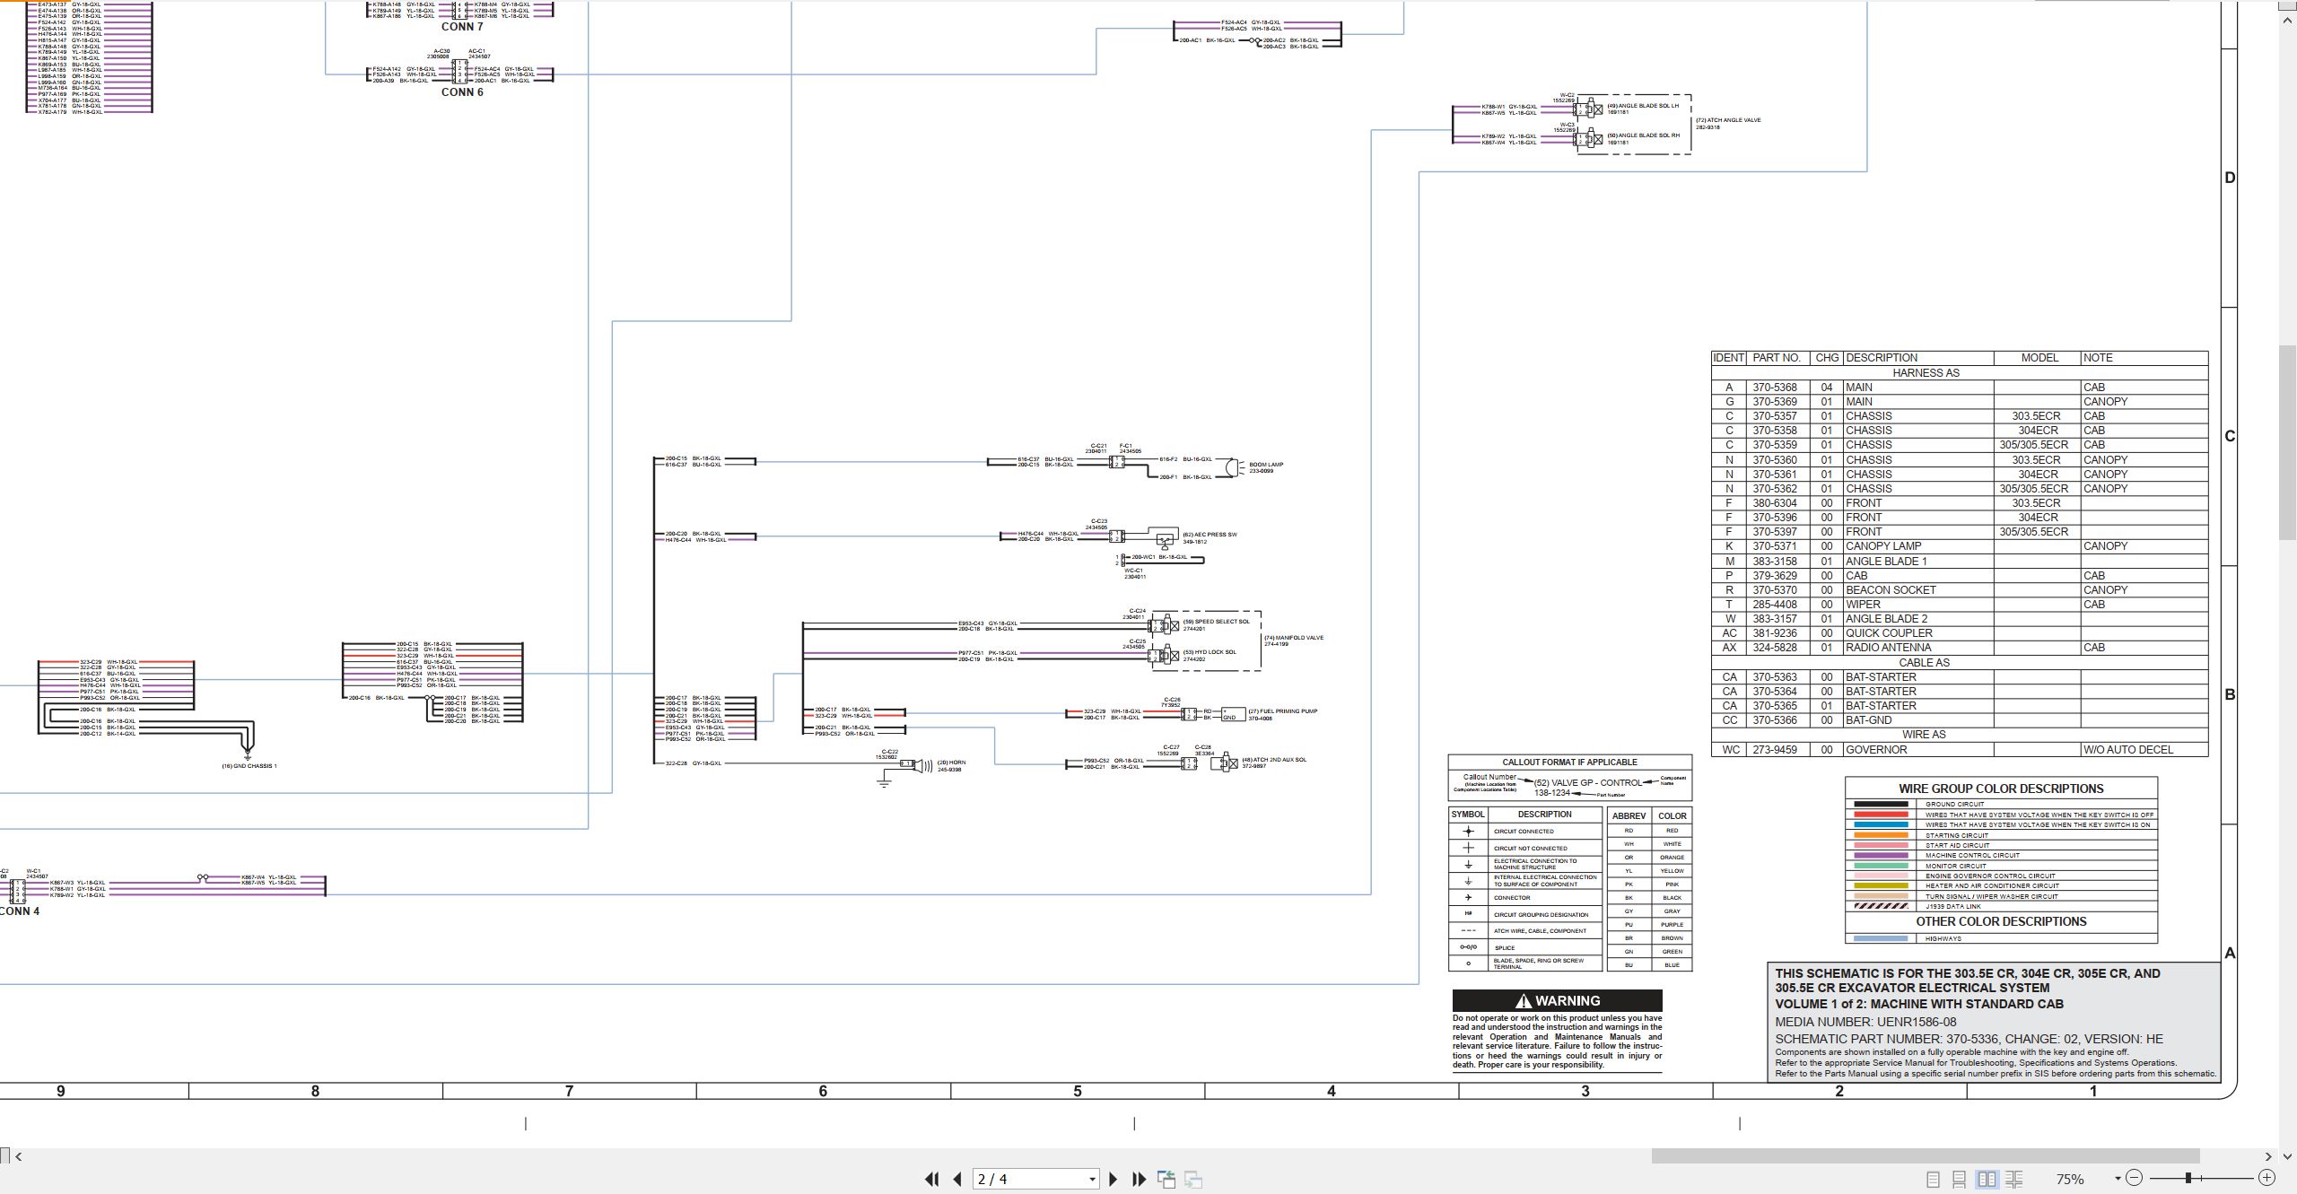Click the ATCH ANGLE VALVE label
This screenshot has width=2297, height=1194.
coord(1728,120)
